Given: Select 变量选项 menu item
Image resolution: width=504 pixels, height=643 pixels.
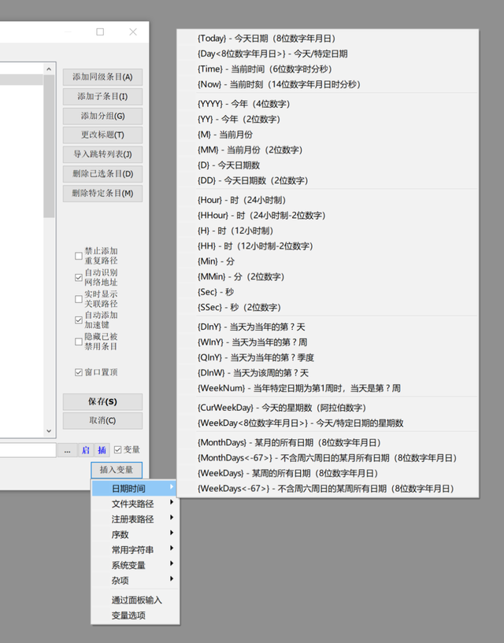Looking at the screenshot, I should pos(134,615).
